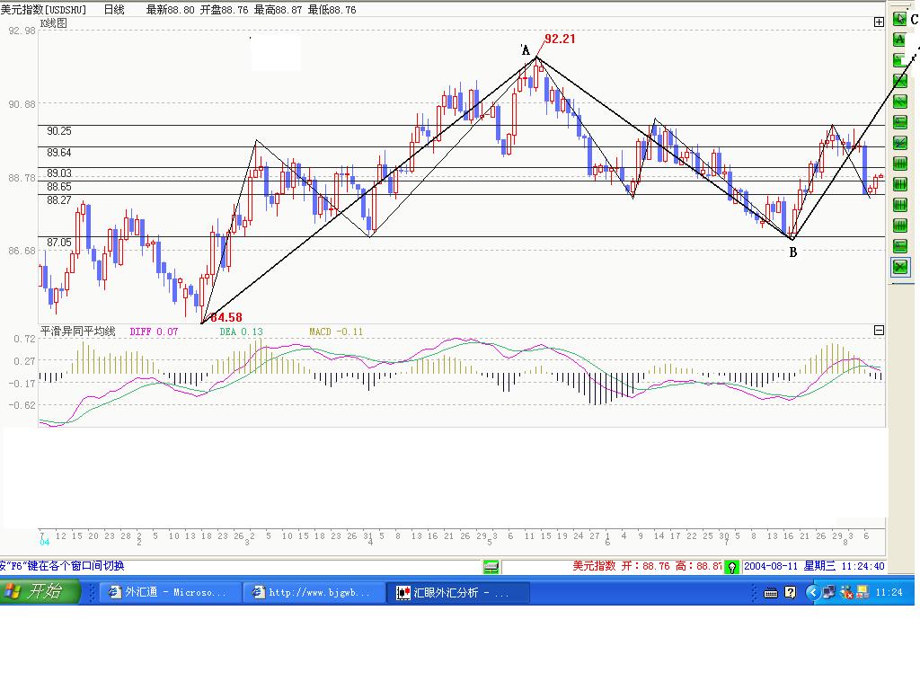Click the 88.65 retracement level label
Image resolution: width=920 pixels, height=690 pixels.
point(59,187)
